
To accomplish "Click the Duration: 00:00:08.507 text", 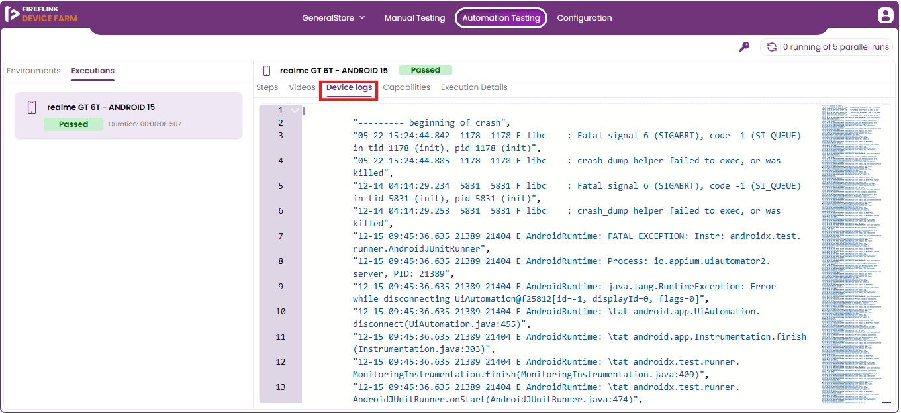I will pos(145,124).
